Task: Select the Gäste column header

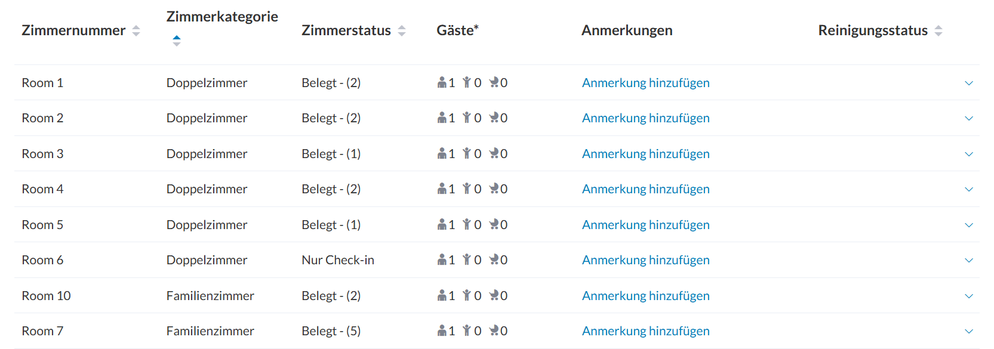Action: point(457,30)
